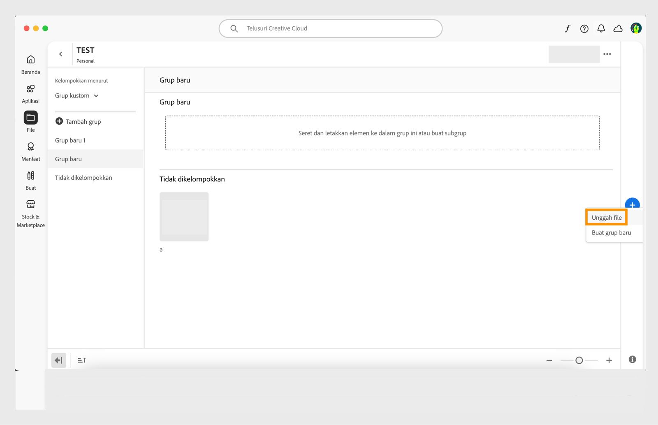The image size is (658, 425).
Task: Select Unggah file from the menu
Action: point(607,217)
